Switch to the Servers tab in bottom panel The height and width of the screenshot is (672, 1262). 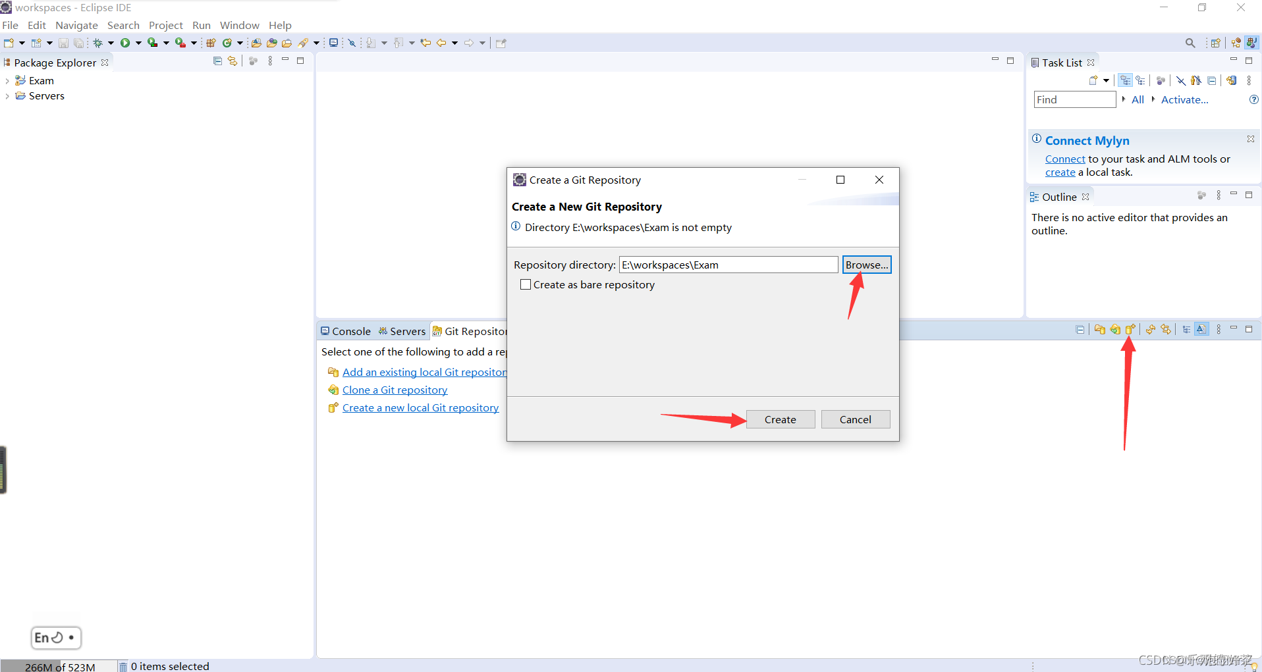[402, 331]
